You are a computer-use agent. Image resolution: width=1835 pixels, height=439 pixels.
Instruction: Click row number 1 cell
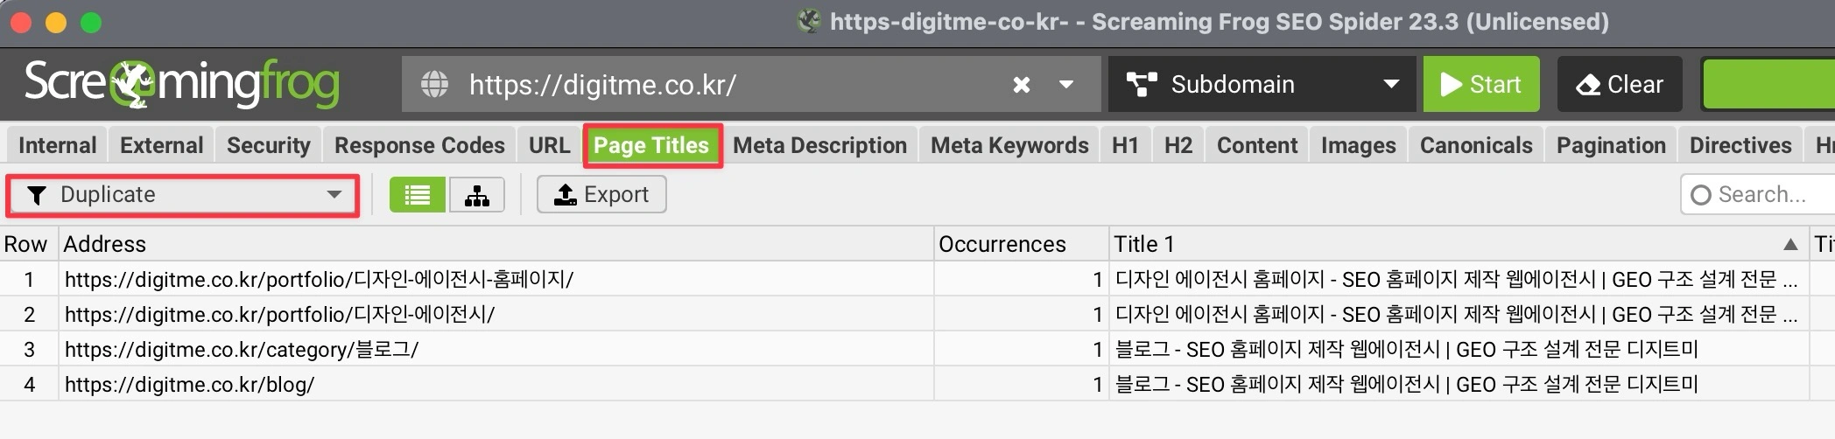click(29, 279)
